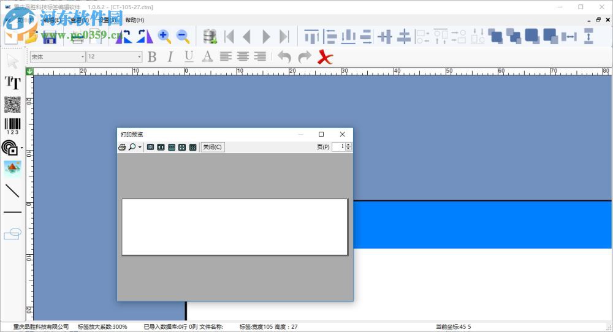Viewport: 613px width, 332px height.
Task: Bring object to front icon
Action: click(496, 36)
